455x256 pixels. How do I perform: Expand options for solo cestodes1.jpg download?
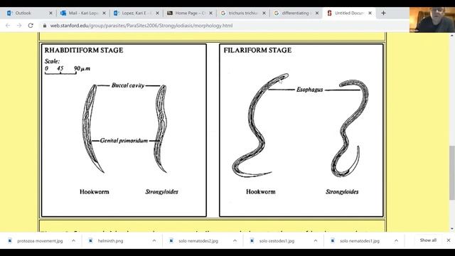[316, 240]
